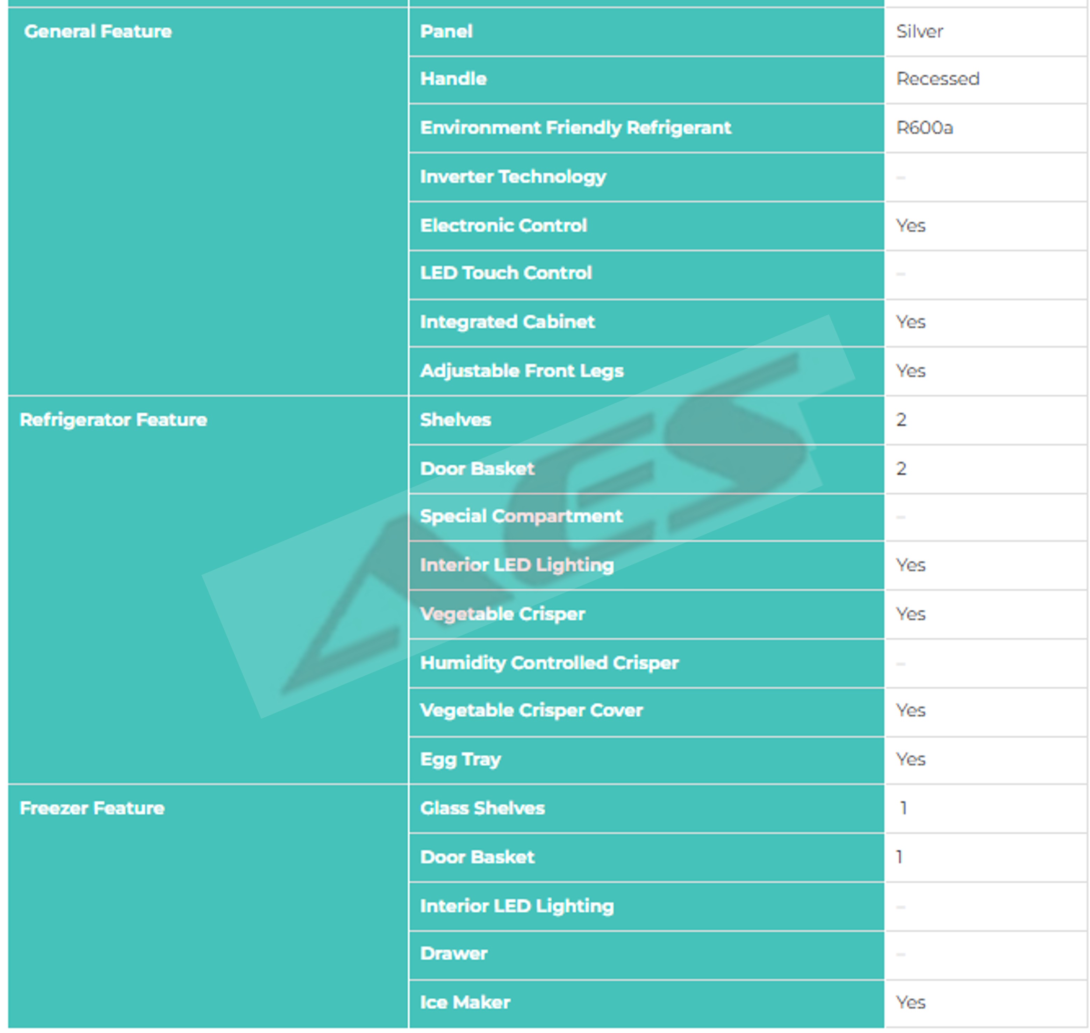
Task: Click the Freezer Feature heading cell
Action: 92,808
